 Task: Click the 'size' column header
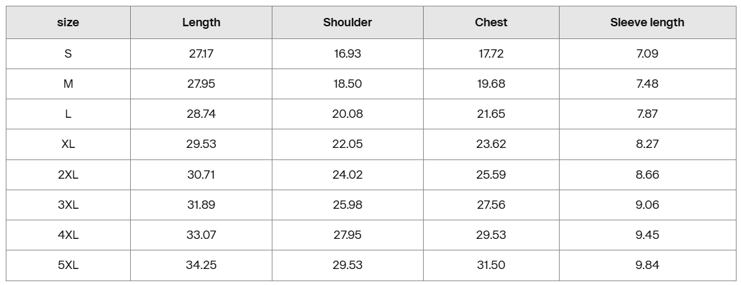68,22
